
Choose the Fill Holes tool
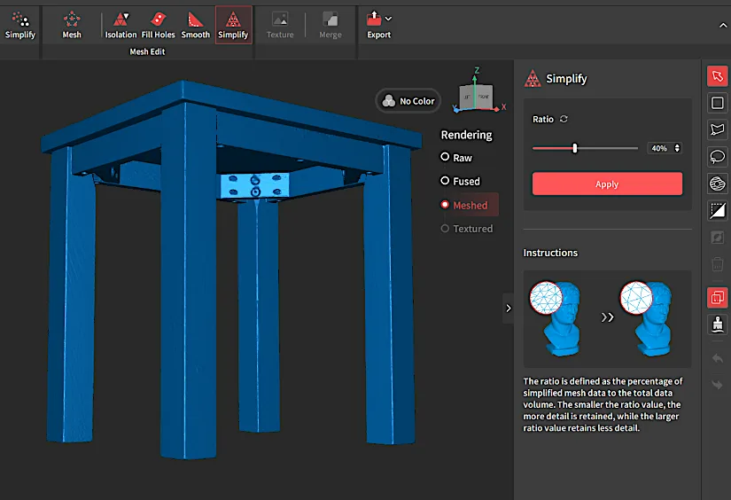point(158,26)
